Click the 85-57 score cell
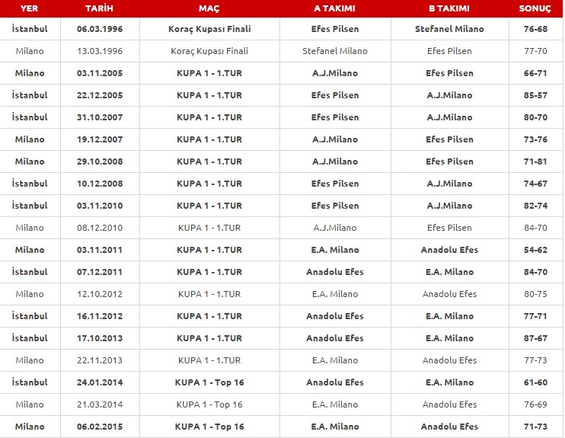 535,95
